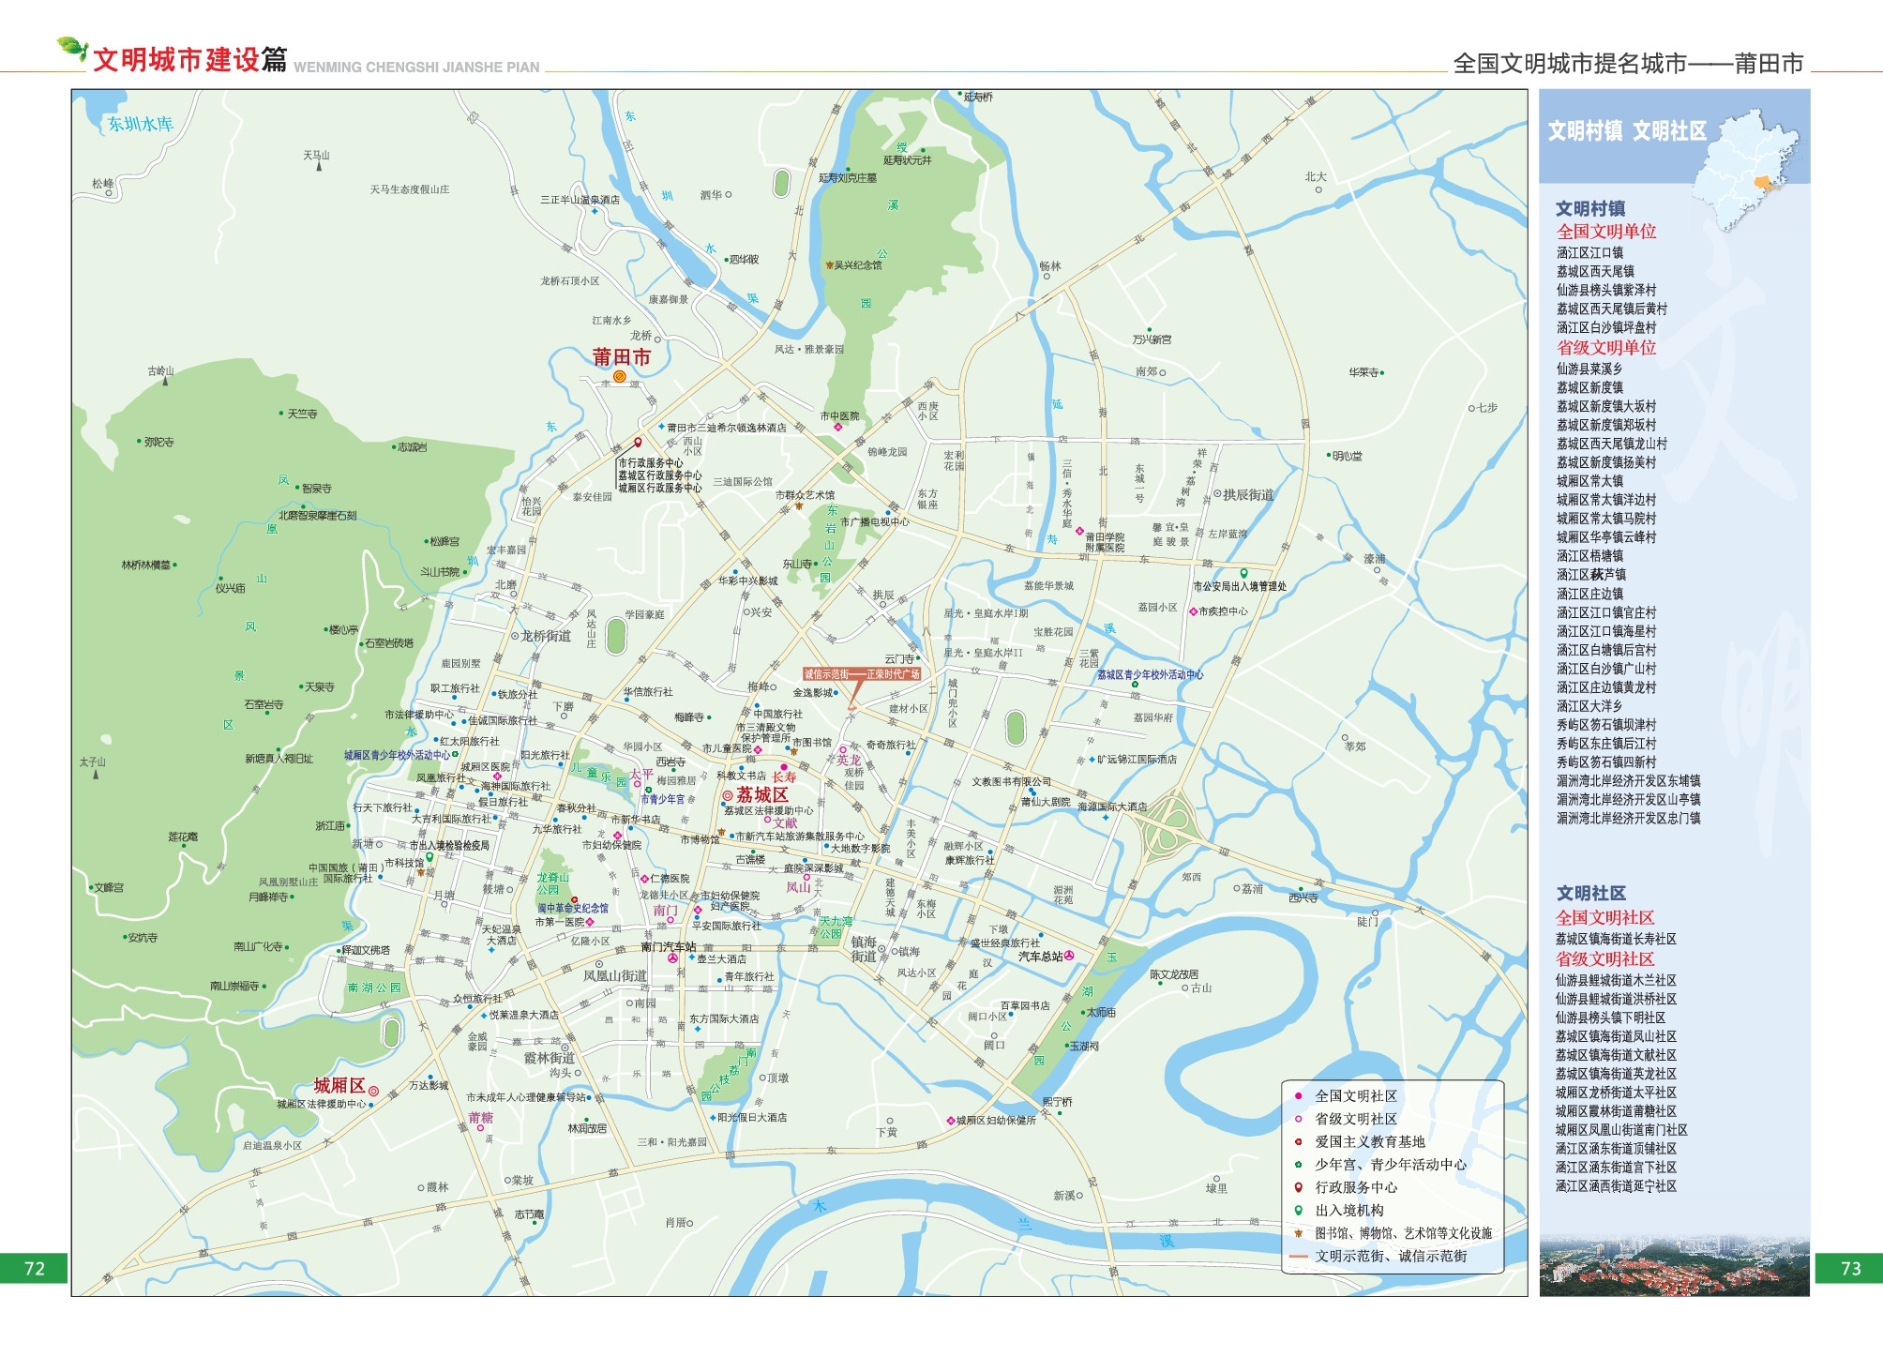Click the 龙桥街道 label
Screen dimensions: 1883x1357
click(x=546, y=636)
